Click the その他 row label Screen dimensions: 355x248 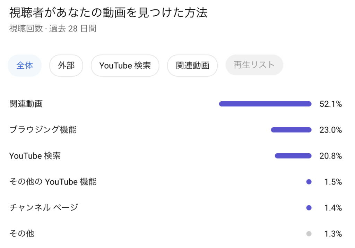pos(22,233)
